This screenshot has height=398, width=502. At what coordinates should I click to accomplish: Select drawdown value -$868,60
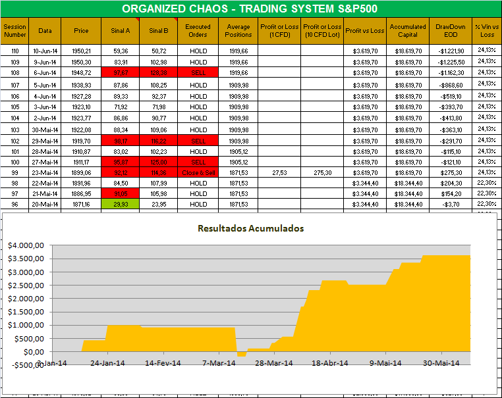point(451,85)
